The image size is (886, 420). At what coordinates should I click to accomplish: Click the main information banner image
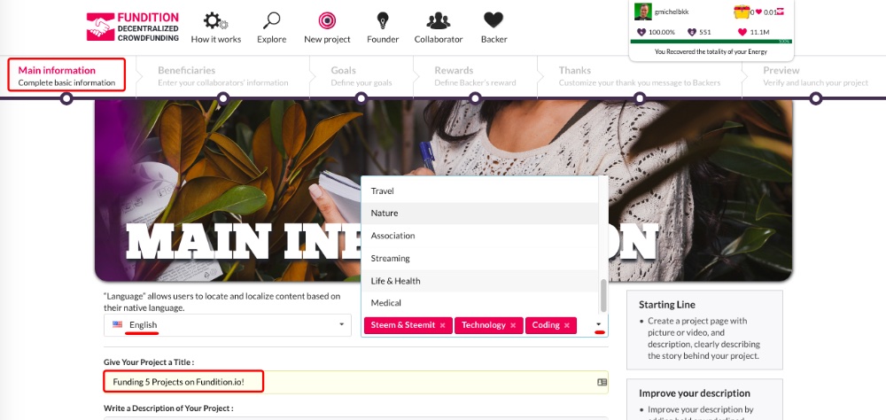443,191
